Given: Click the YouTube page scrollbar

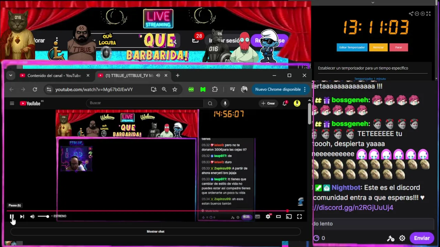Looking at the screenshot, I should [309, 113].
